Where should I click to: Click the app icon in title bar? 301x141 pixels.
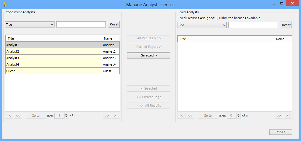5,4
